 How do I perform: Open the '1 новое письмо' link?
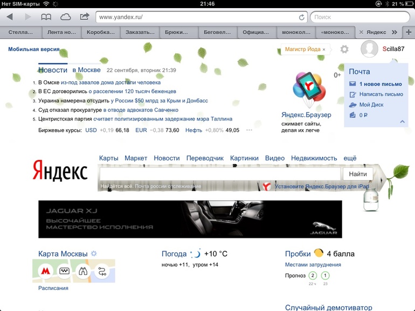[381, 84]
